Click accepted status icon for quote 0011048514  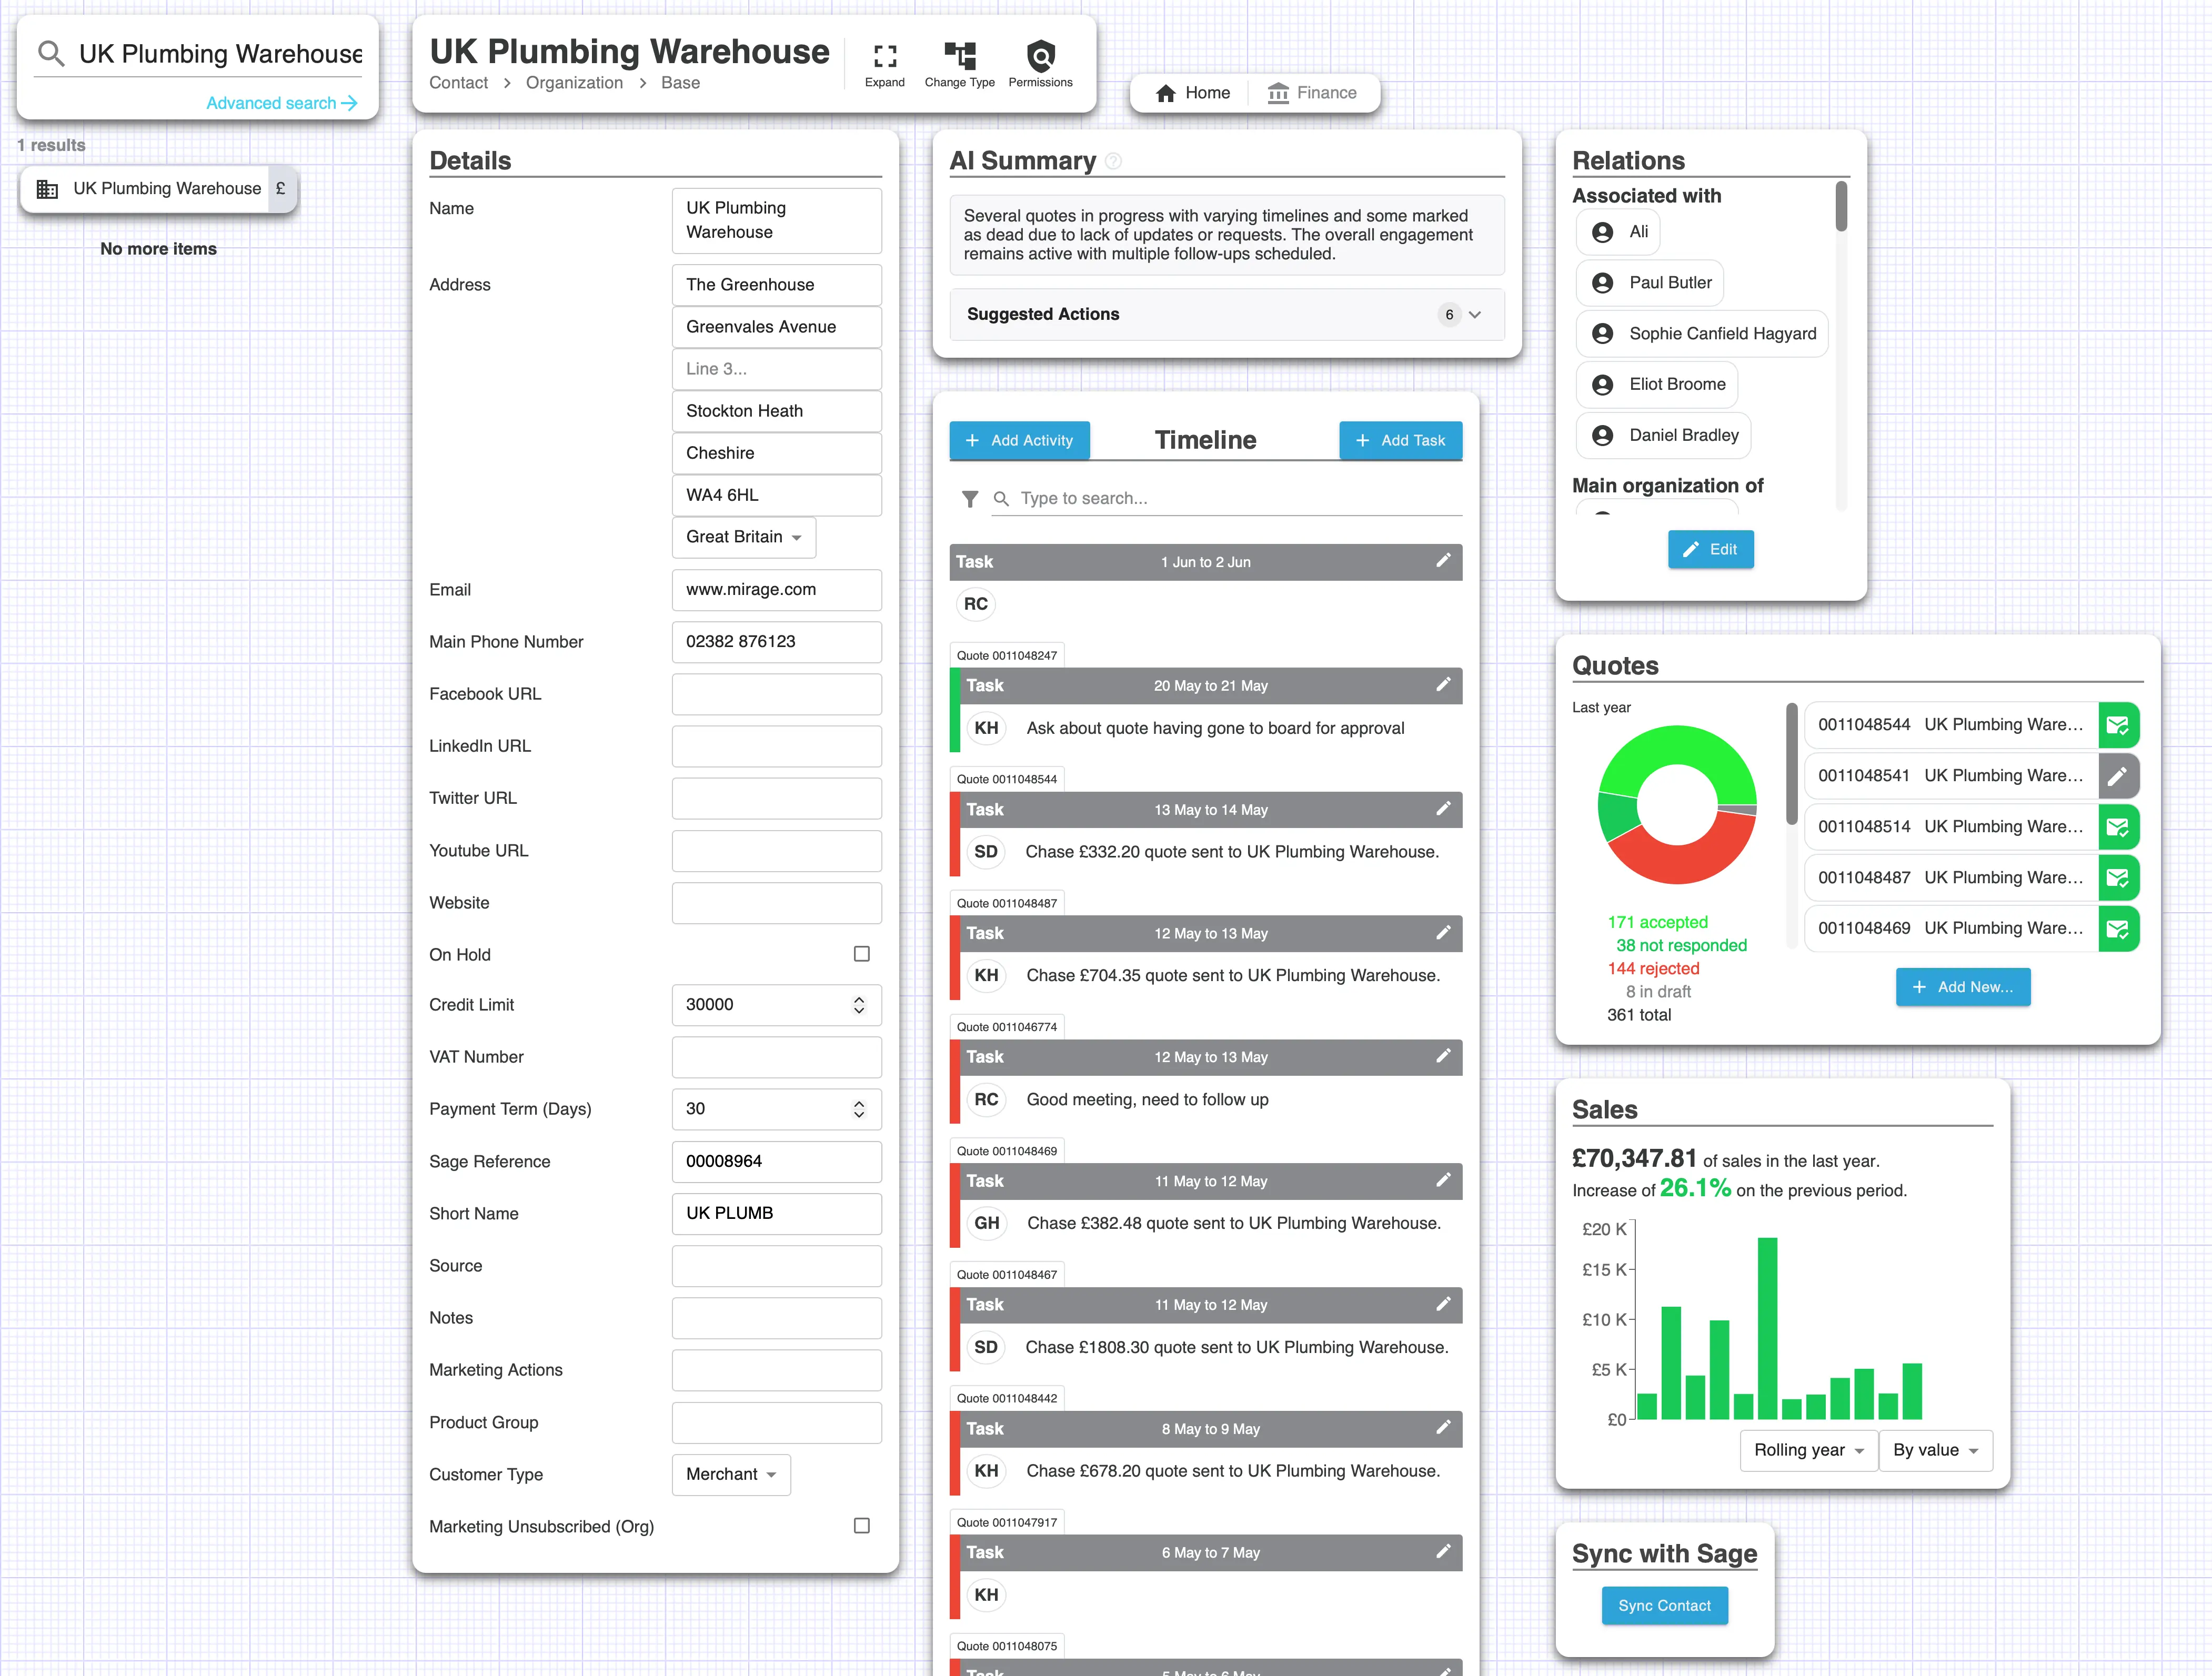click(2118, 827)
